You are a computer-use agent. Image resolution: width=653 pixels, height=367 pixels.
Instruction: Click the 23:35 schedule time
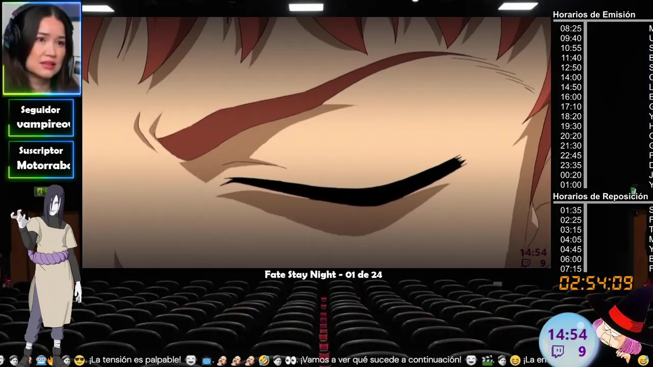tap(571, 165)
